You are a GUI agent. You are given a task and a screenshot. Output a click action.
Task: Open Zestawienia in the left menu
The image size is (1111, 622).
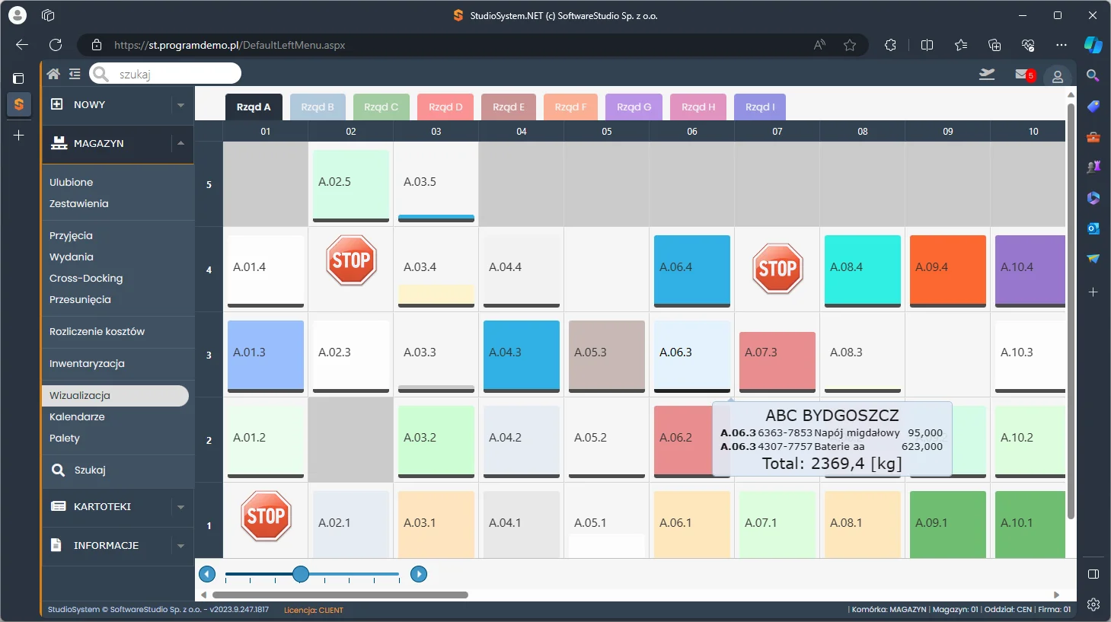coord(78,204)
